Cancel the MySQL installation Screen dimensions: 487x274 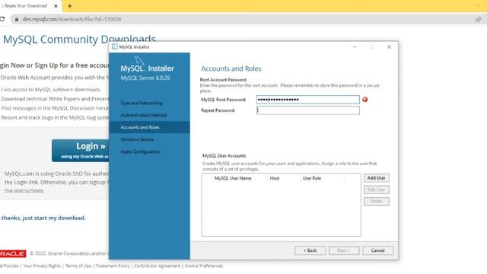point(377,250)
